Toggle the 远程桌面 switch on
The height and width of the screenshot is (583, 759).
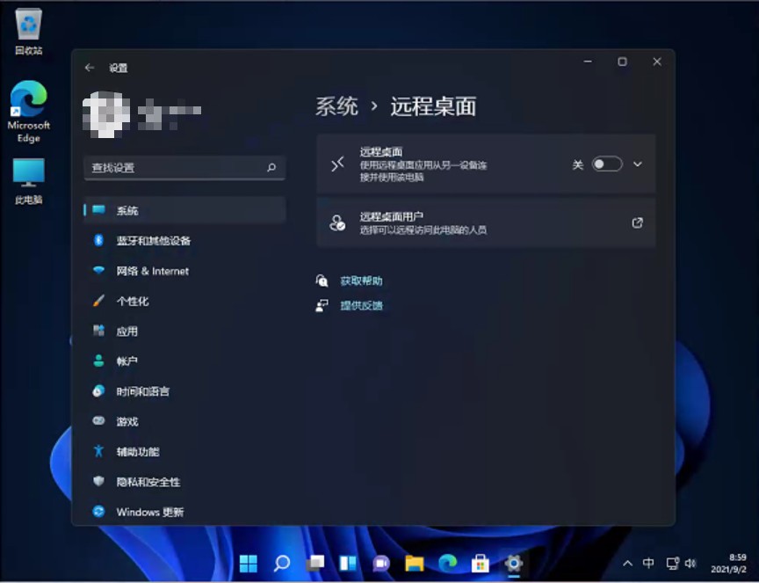coord(607,164)
